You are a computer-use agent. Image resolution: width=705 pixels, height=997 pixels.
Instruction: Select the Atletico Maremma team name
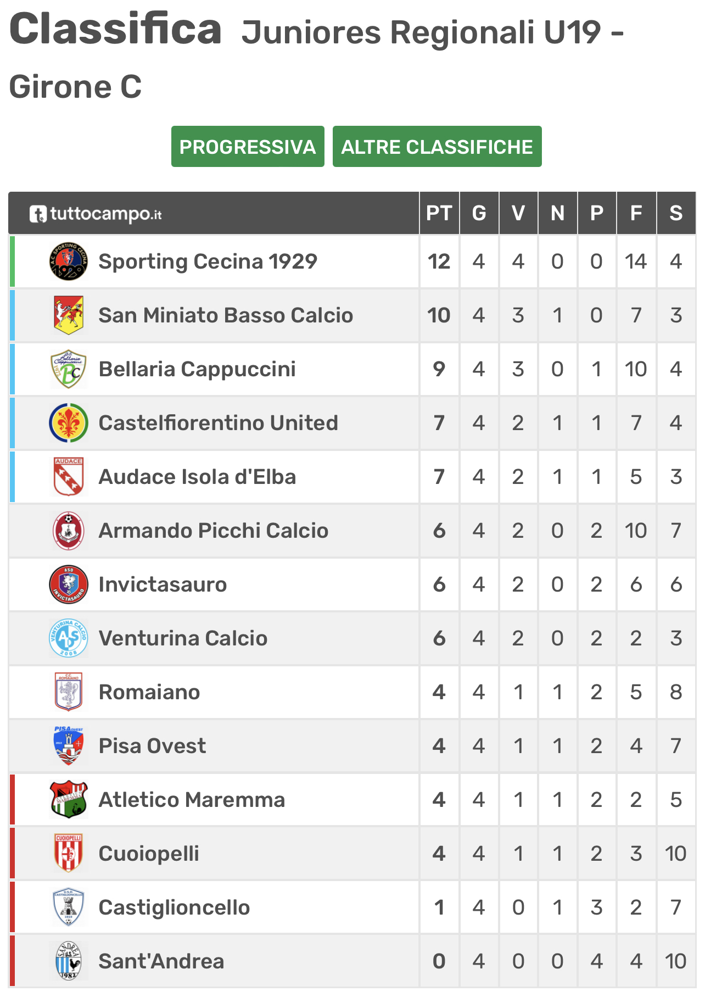click(x=192, y=800)
